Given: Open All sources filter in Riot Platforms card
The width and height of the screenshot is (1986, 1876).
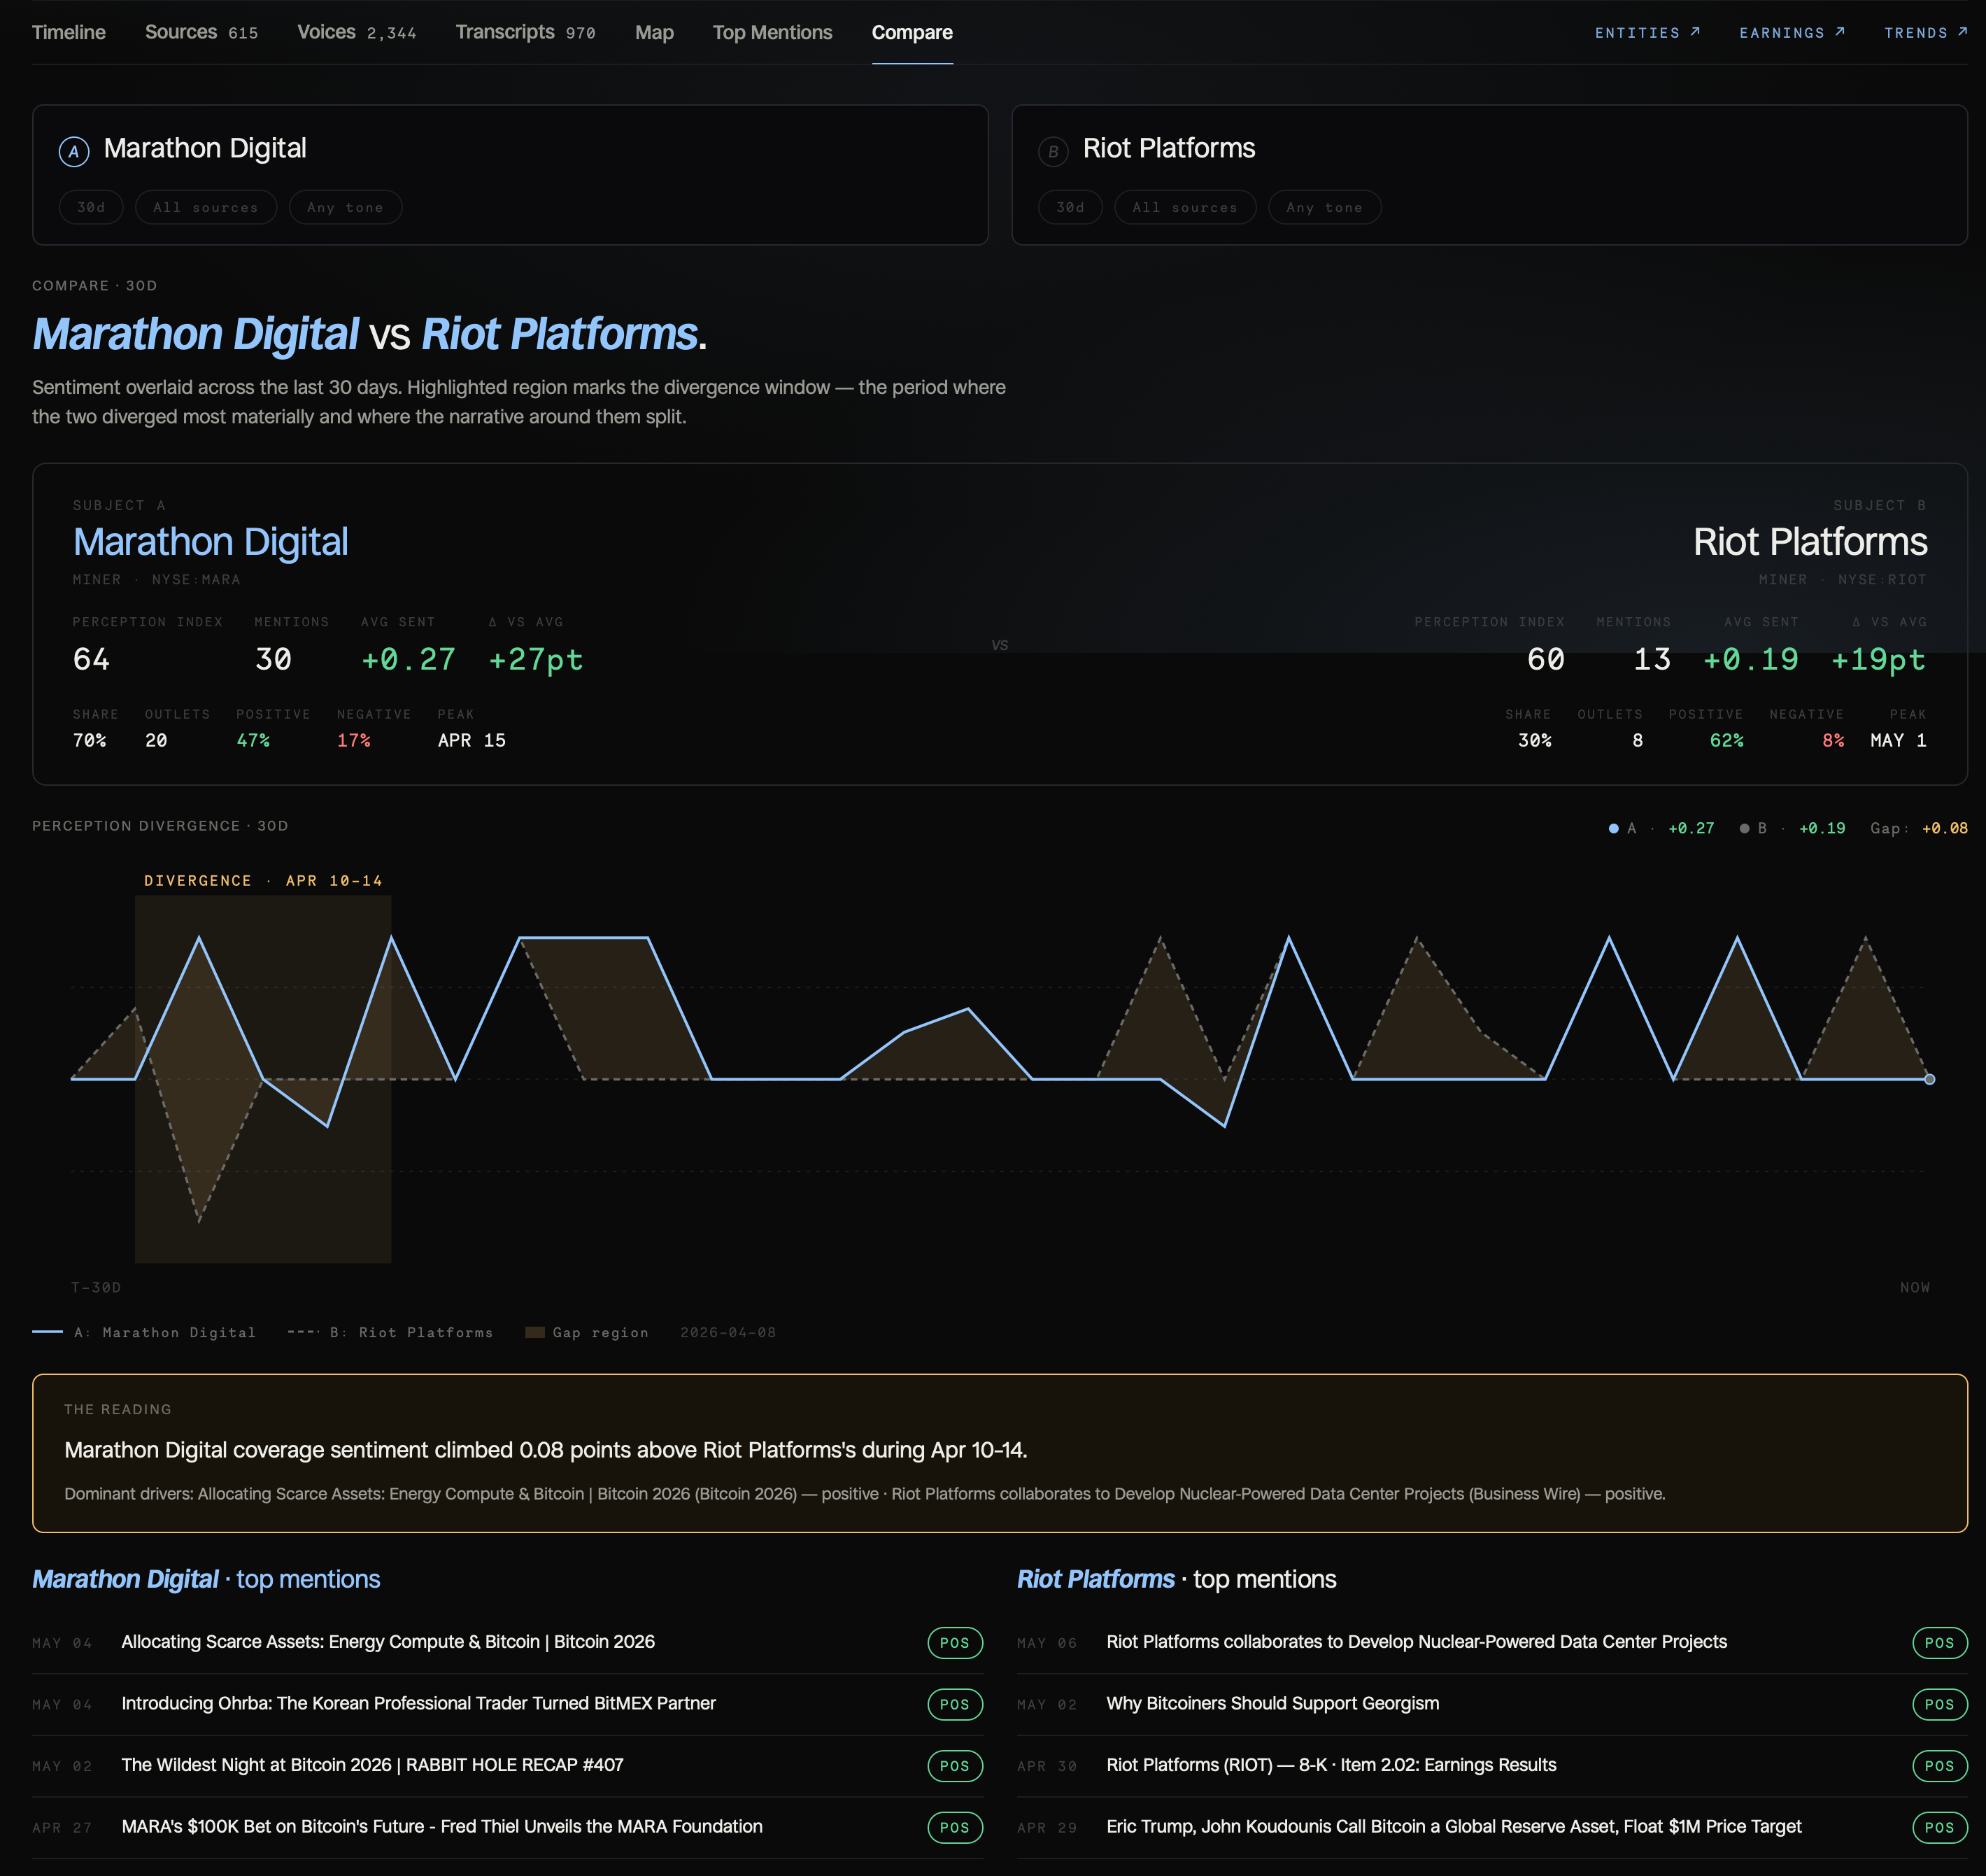Looking at the screenshot, I should pos(1186,207).
